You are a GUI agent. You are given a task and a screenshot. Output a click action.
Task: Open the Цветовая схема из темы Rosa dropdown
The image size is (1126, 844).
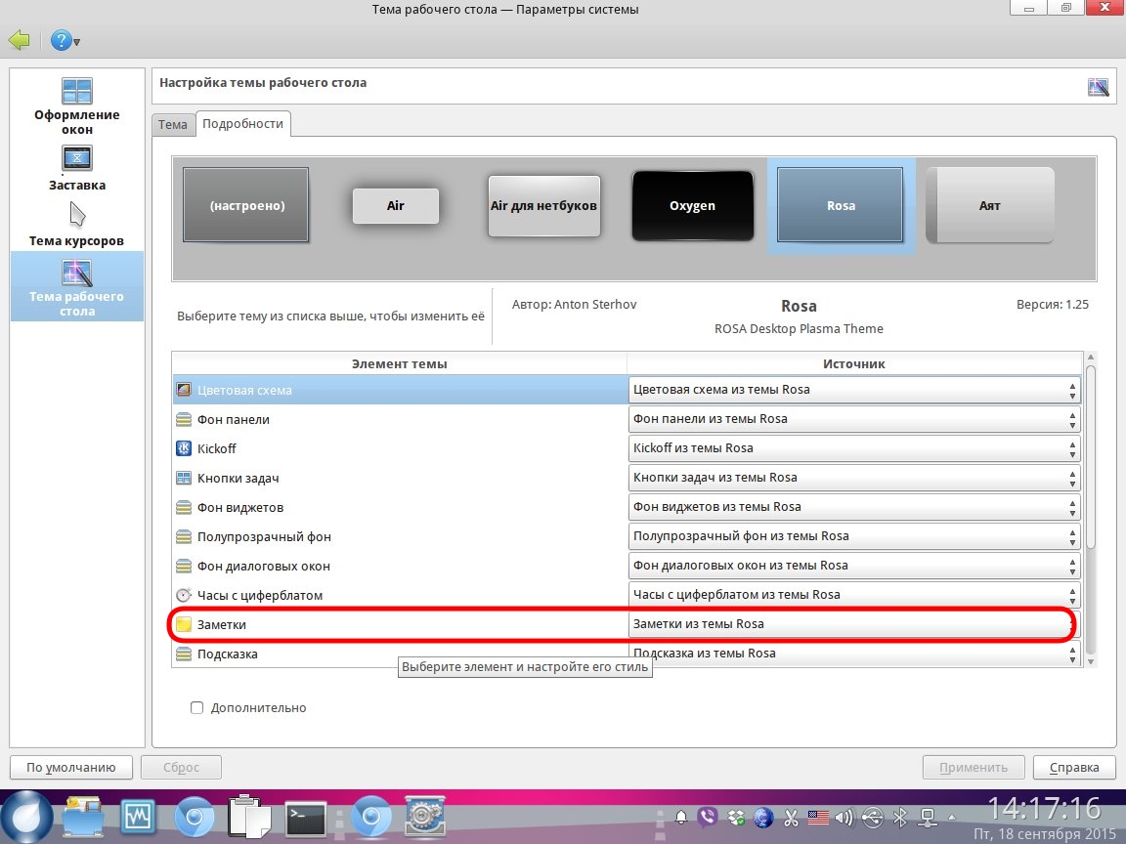pos(854,390)
